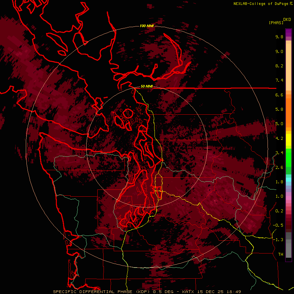
Task: Click the 1.8 value on the color scale
Action: pos(279,182)
